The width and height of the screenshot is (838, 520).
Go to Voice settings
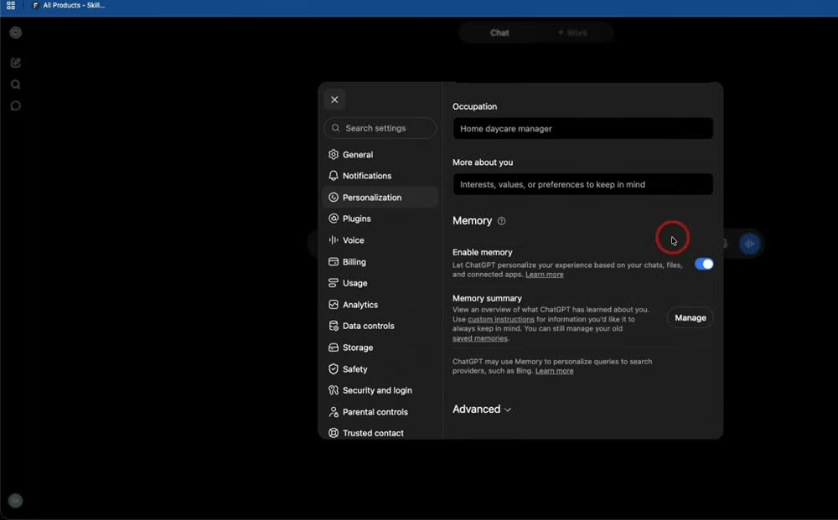coord(380,240)
